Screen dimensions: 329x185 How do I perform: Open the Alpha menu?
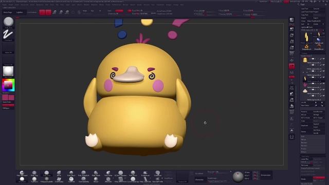(5, 5)
